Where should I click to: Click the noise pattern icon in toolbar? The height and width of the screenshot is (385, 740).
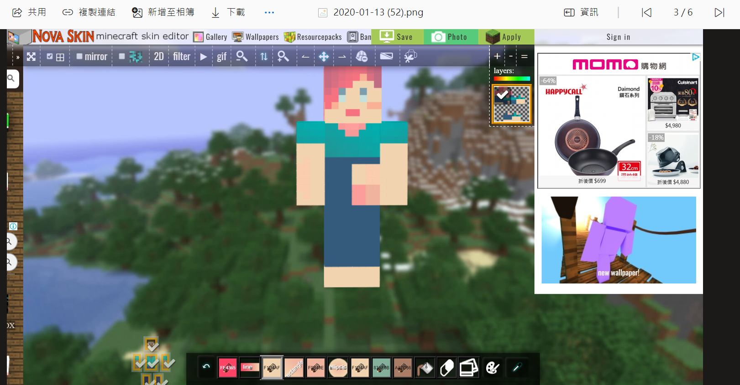tap(136, 57)
